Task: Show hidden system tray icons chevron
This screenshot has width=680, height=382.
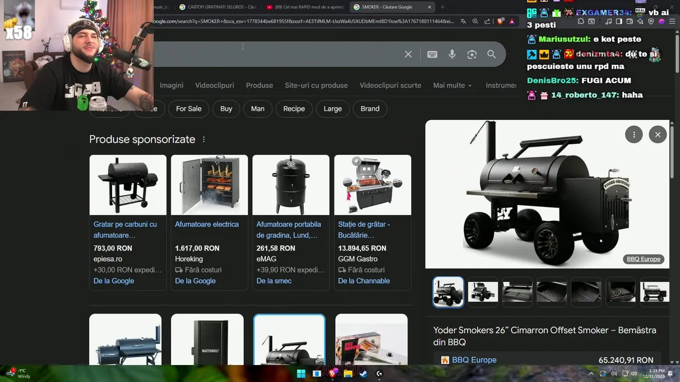Action: pyautogui.click(x=591, y=374)
